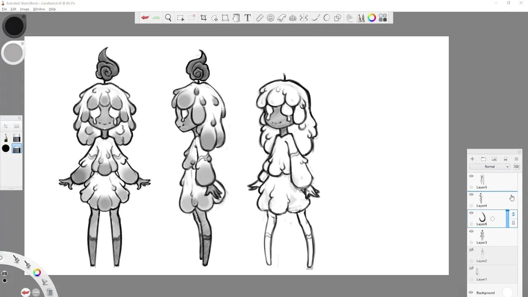Select the rectangle Selection tool
528x297 pixels.
[180, 18]
